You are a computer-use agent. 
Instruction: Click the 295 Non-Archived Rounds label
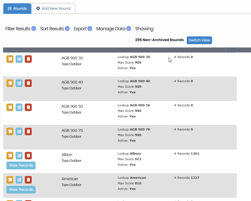(159, 40)
